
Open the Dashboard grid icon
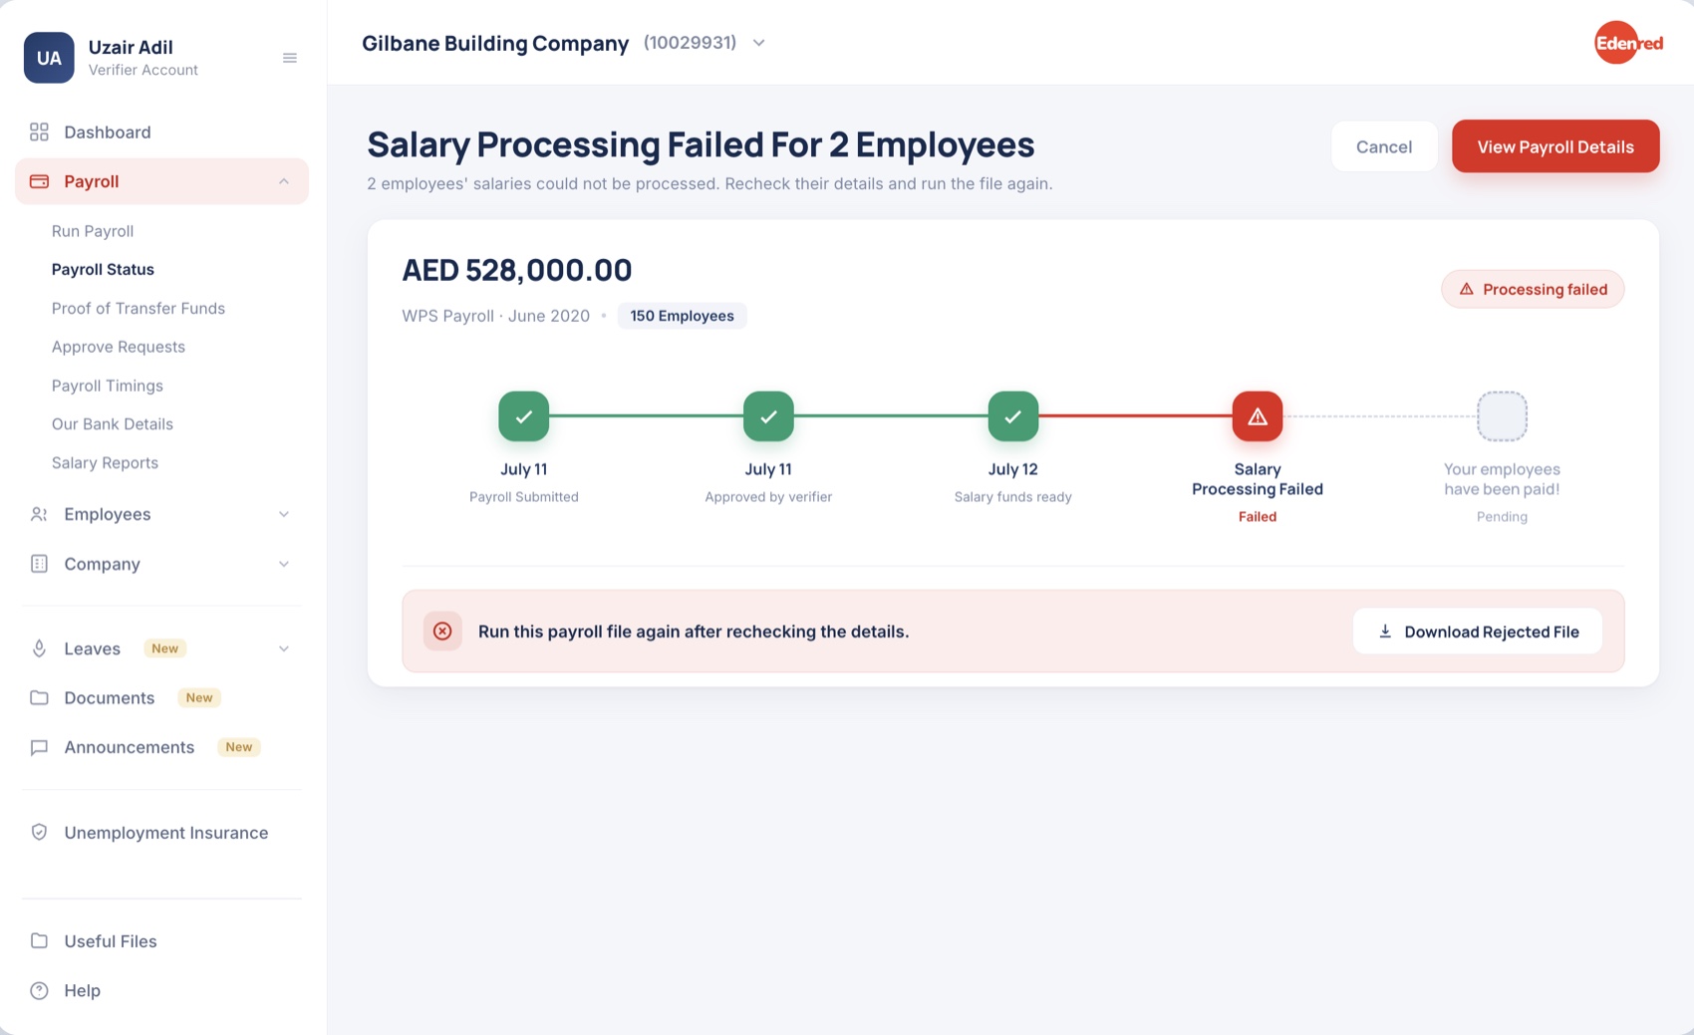(x=39, y=131)
